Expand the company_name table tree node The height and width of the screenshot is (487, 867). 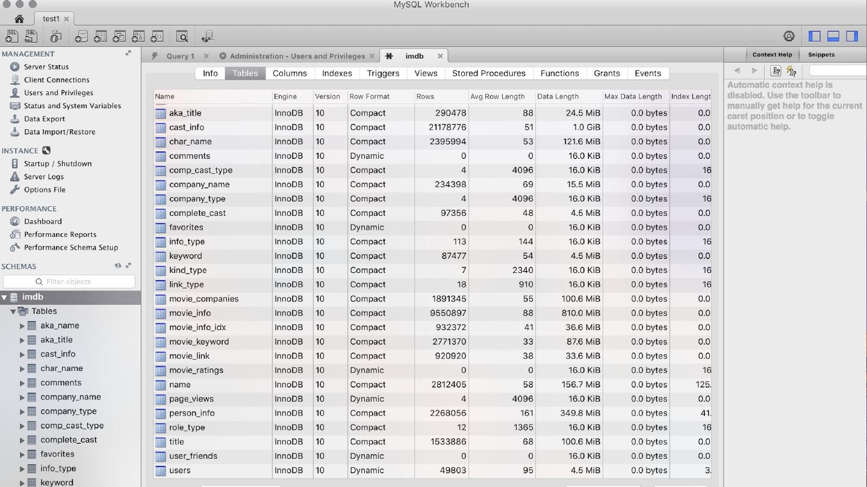[x=22, y=397]
